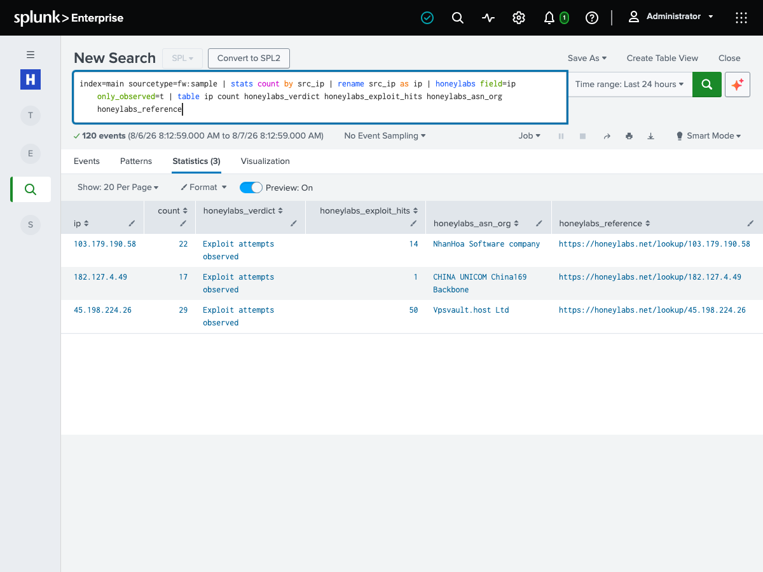Sort by honeylabs_exploit_hits column header
The width and height of the screenshot is (763, 572).
[x=369, y=211]
